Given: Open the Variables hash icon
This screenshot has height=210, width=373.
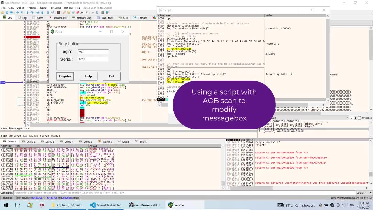Looking at the screenshot, I should (87, 13).
